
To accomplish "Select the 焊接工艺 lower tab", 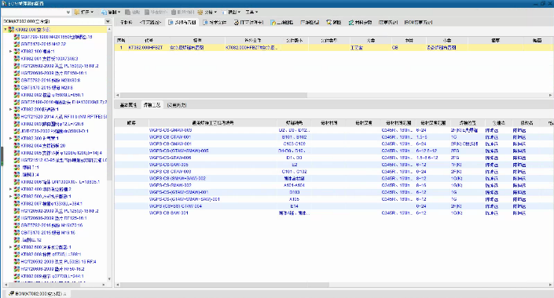I will 152,105.
